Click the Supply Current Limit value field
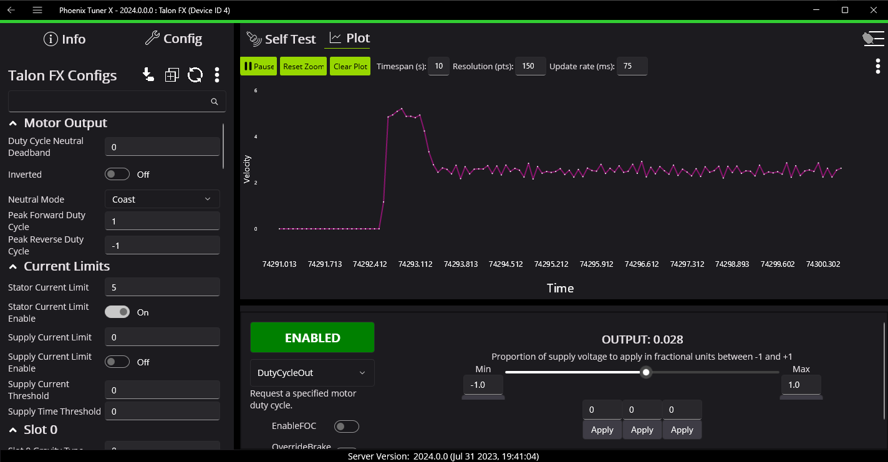 coord(162,337)
